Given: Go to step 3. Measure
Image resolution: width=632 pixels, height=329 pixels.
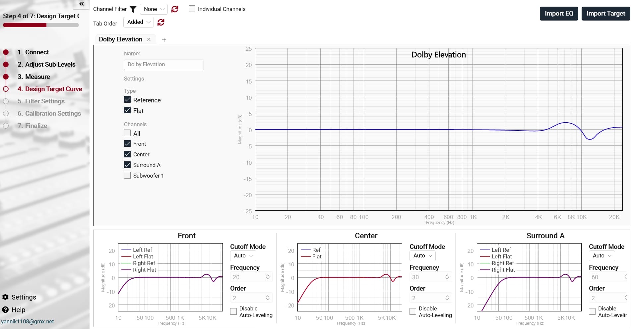Looking at the screenshot, I should tap(37, 77).
